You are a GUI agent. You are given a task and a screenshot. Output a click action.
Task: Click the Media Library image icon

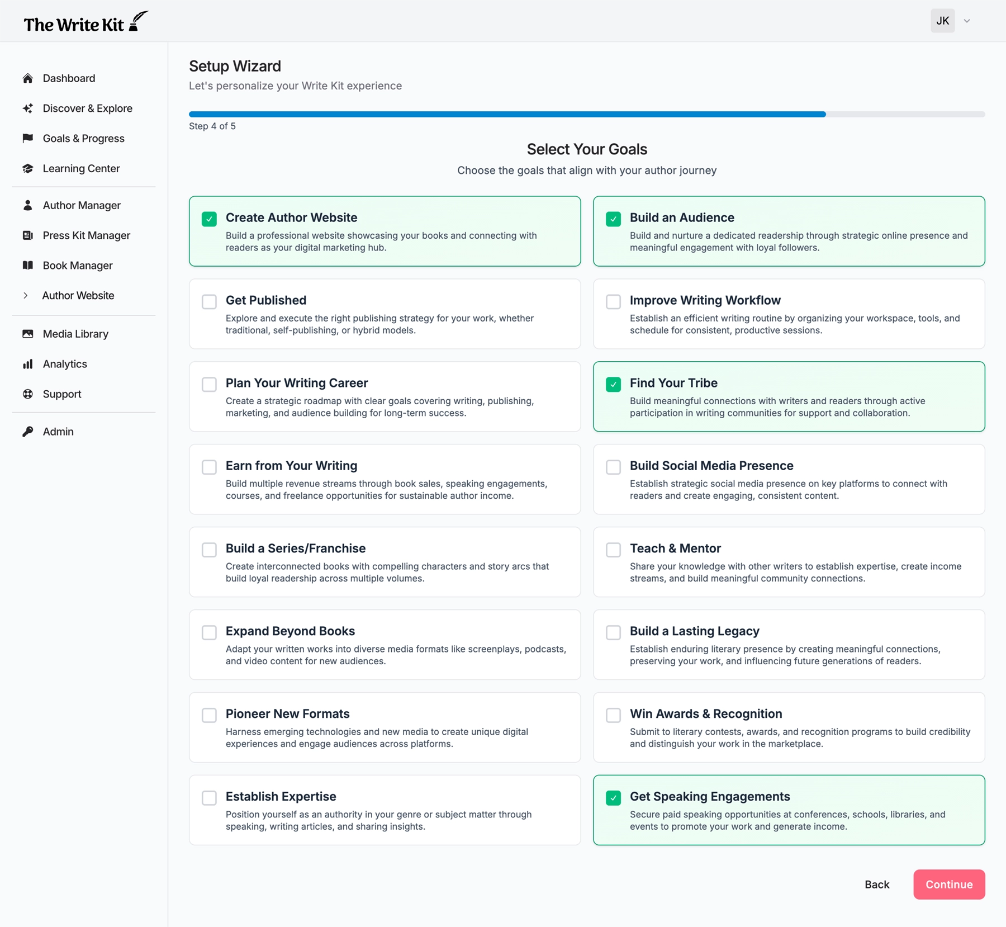point(27,334)
